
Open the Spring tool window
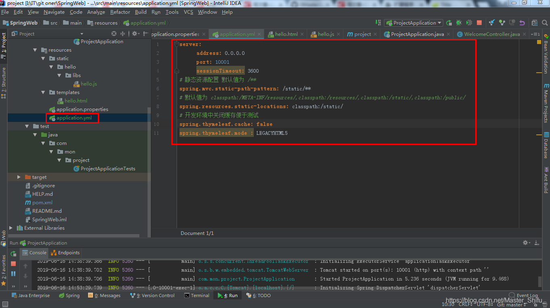coord(70,295)
